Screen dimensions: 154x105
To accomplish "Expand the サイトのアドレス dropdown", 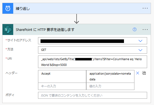I will click(140, 41).
